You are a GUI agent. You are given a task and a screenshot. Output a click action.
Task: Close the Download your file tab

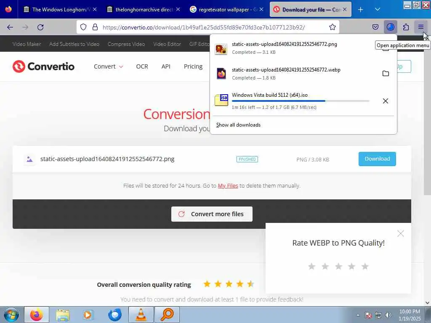click(x=345, y=9)
